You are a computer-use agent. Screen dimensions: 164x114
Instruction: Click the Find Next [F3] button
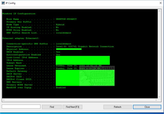72,107
